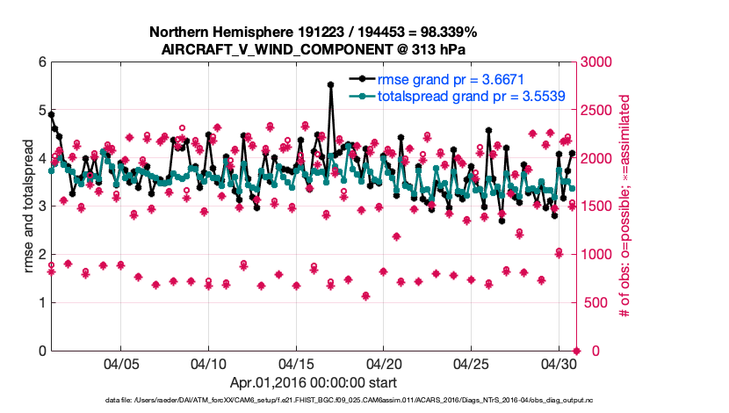Click the 6 tick on left y-axis

click(x=40, y=62)
